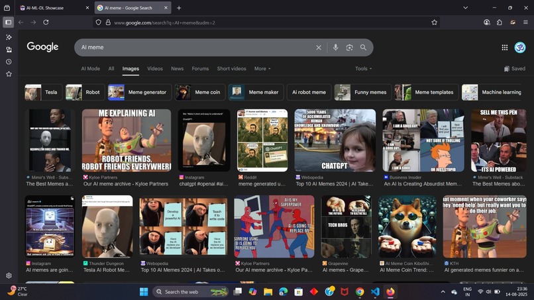Toggle the browser sidebar panel icon
The height and width of the screenshot is (300, 534).
coord(9,23)
